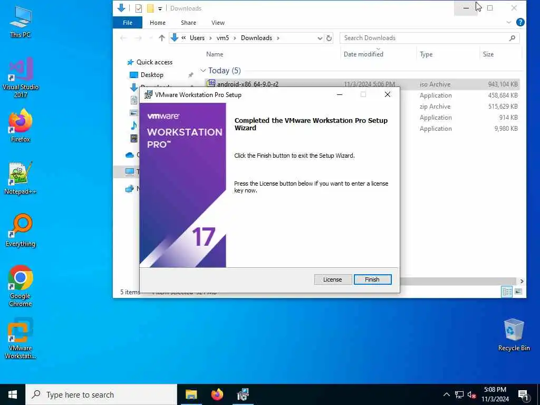This screenshot has width=540, height=405.
Task: Click the 9,980 KB size cell
Action: pos(506,129)
